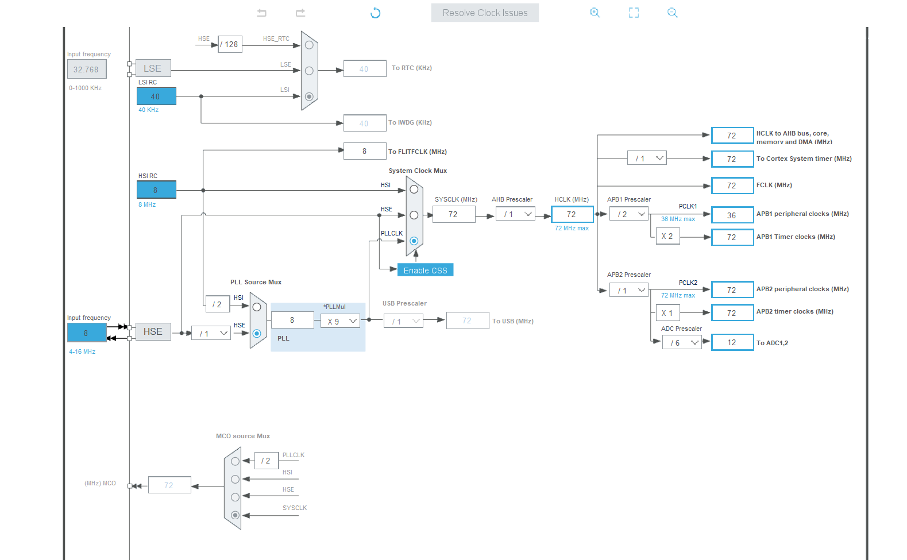Select LSE as RTC clock source
The height and width of the screenshot is (560, 907).
pos(309,71)
